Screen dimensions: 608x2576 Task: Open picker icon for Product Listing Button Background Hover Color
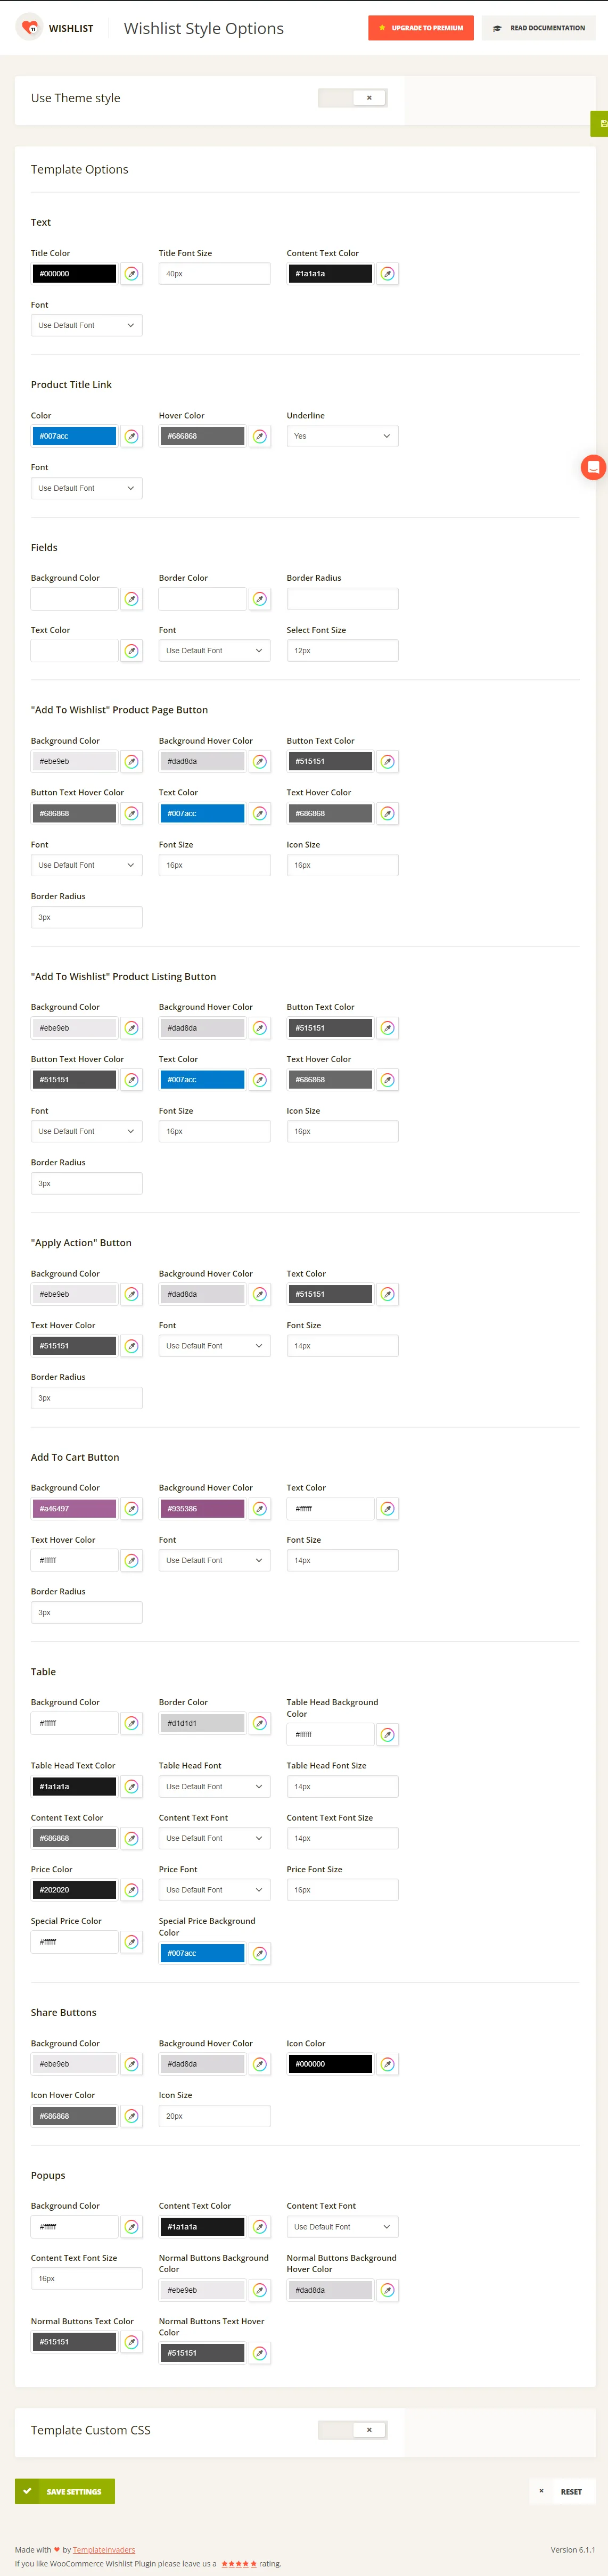pos(259,1028)
